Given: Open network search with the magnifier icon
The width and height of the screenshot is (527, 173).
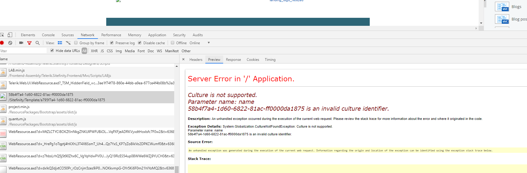Looking at the screenshot, I should 37,43.
